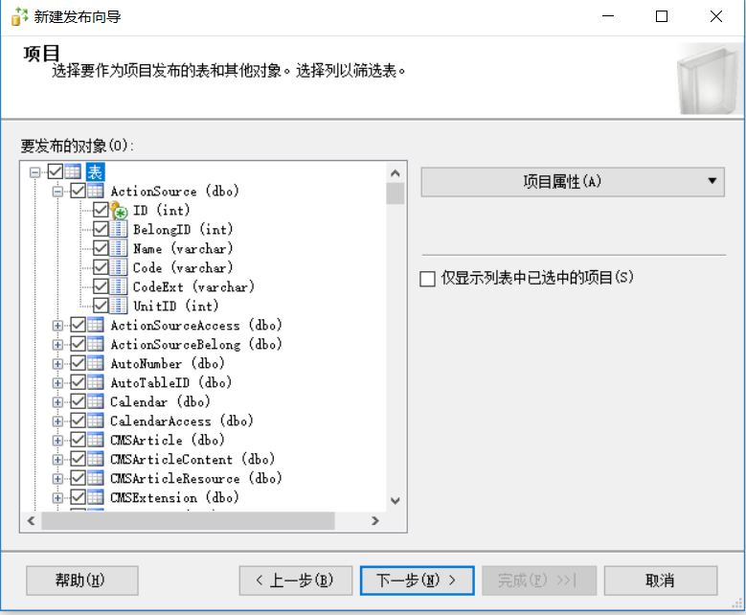Viewport: 746px width, 615px height.
Task: Uncheck the Name (varchar) column checkbox
Action: pos(101,249)
